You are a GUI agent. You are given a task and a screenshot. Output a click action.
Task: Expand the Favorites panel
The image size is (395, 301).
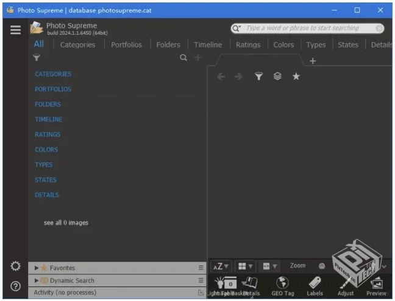[37, 268]
